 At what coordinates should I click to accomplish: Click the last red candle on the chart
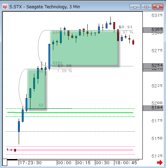pos(133,42)
